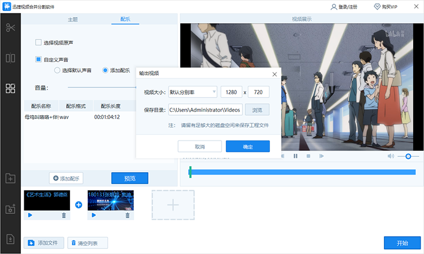Click the folder settings icon in sidebar
Viewport: 424px width, 254px height.
(10, 209)
